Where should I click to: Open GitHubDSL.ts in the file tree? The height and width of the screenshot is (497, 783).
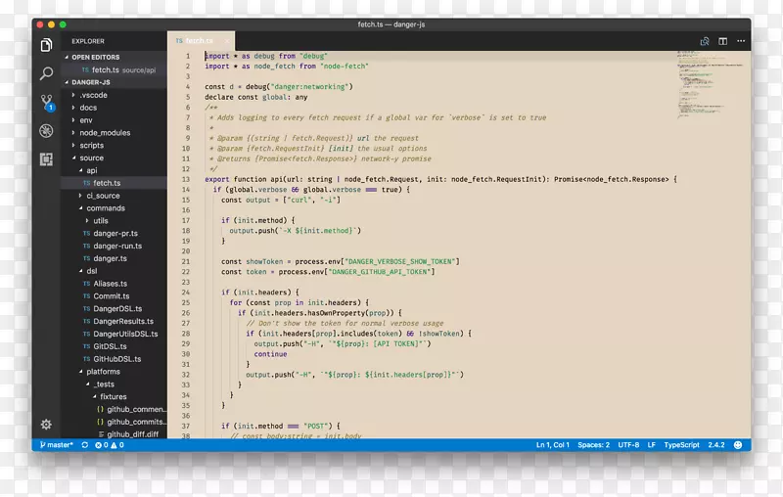(x=116, y=359)
